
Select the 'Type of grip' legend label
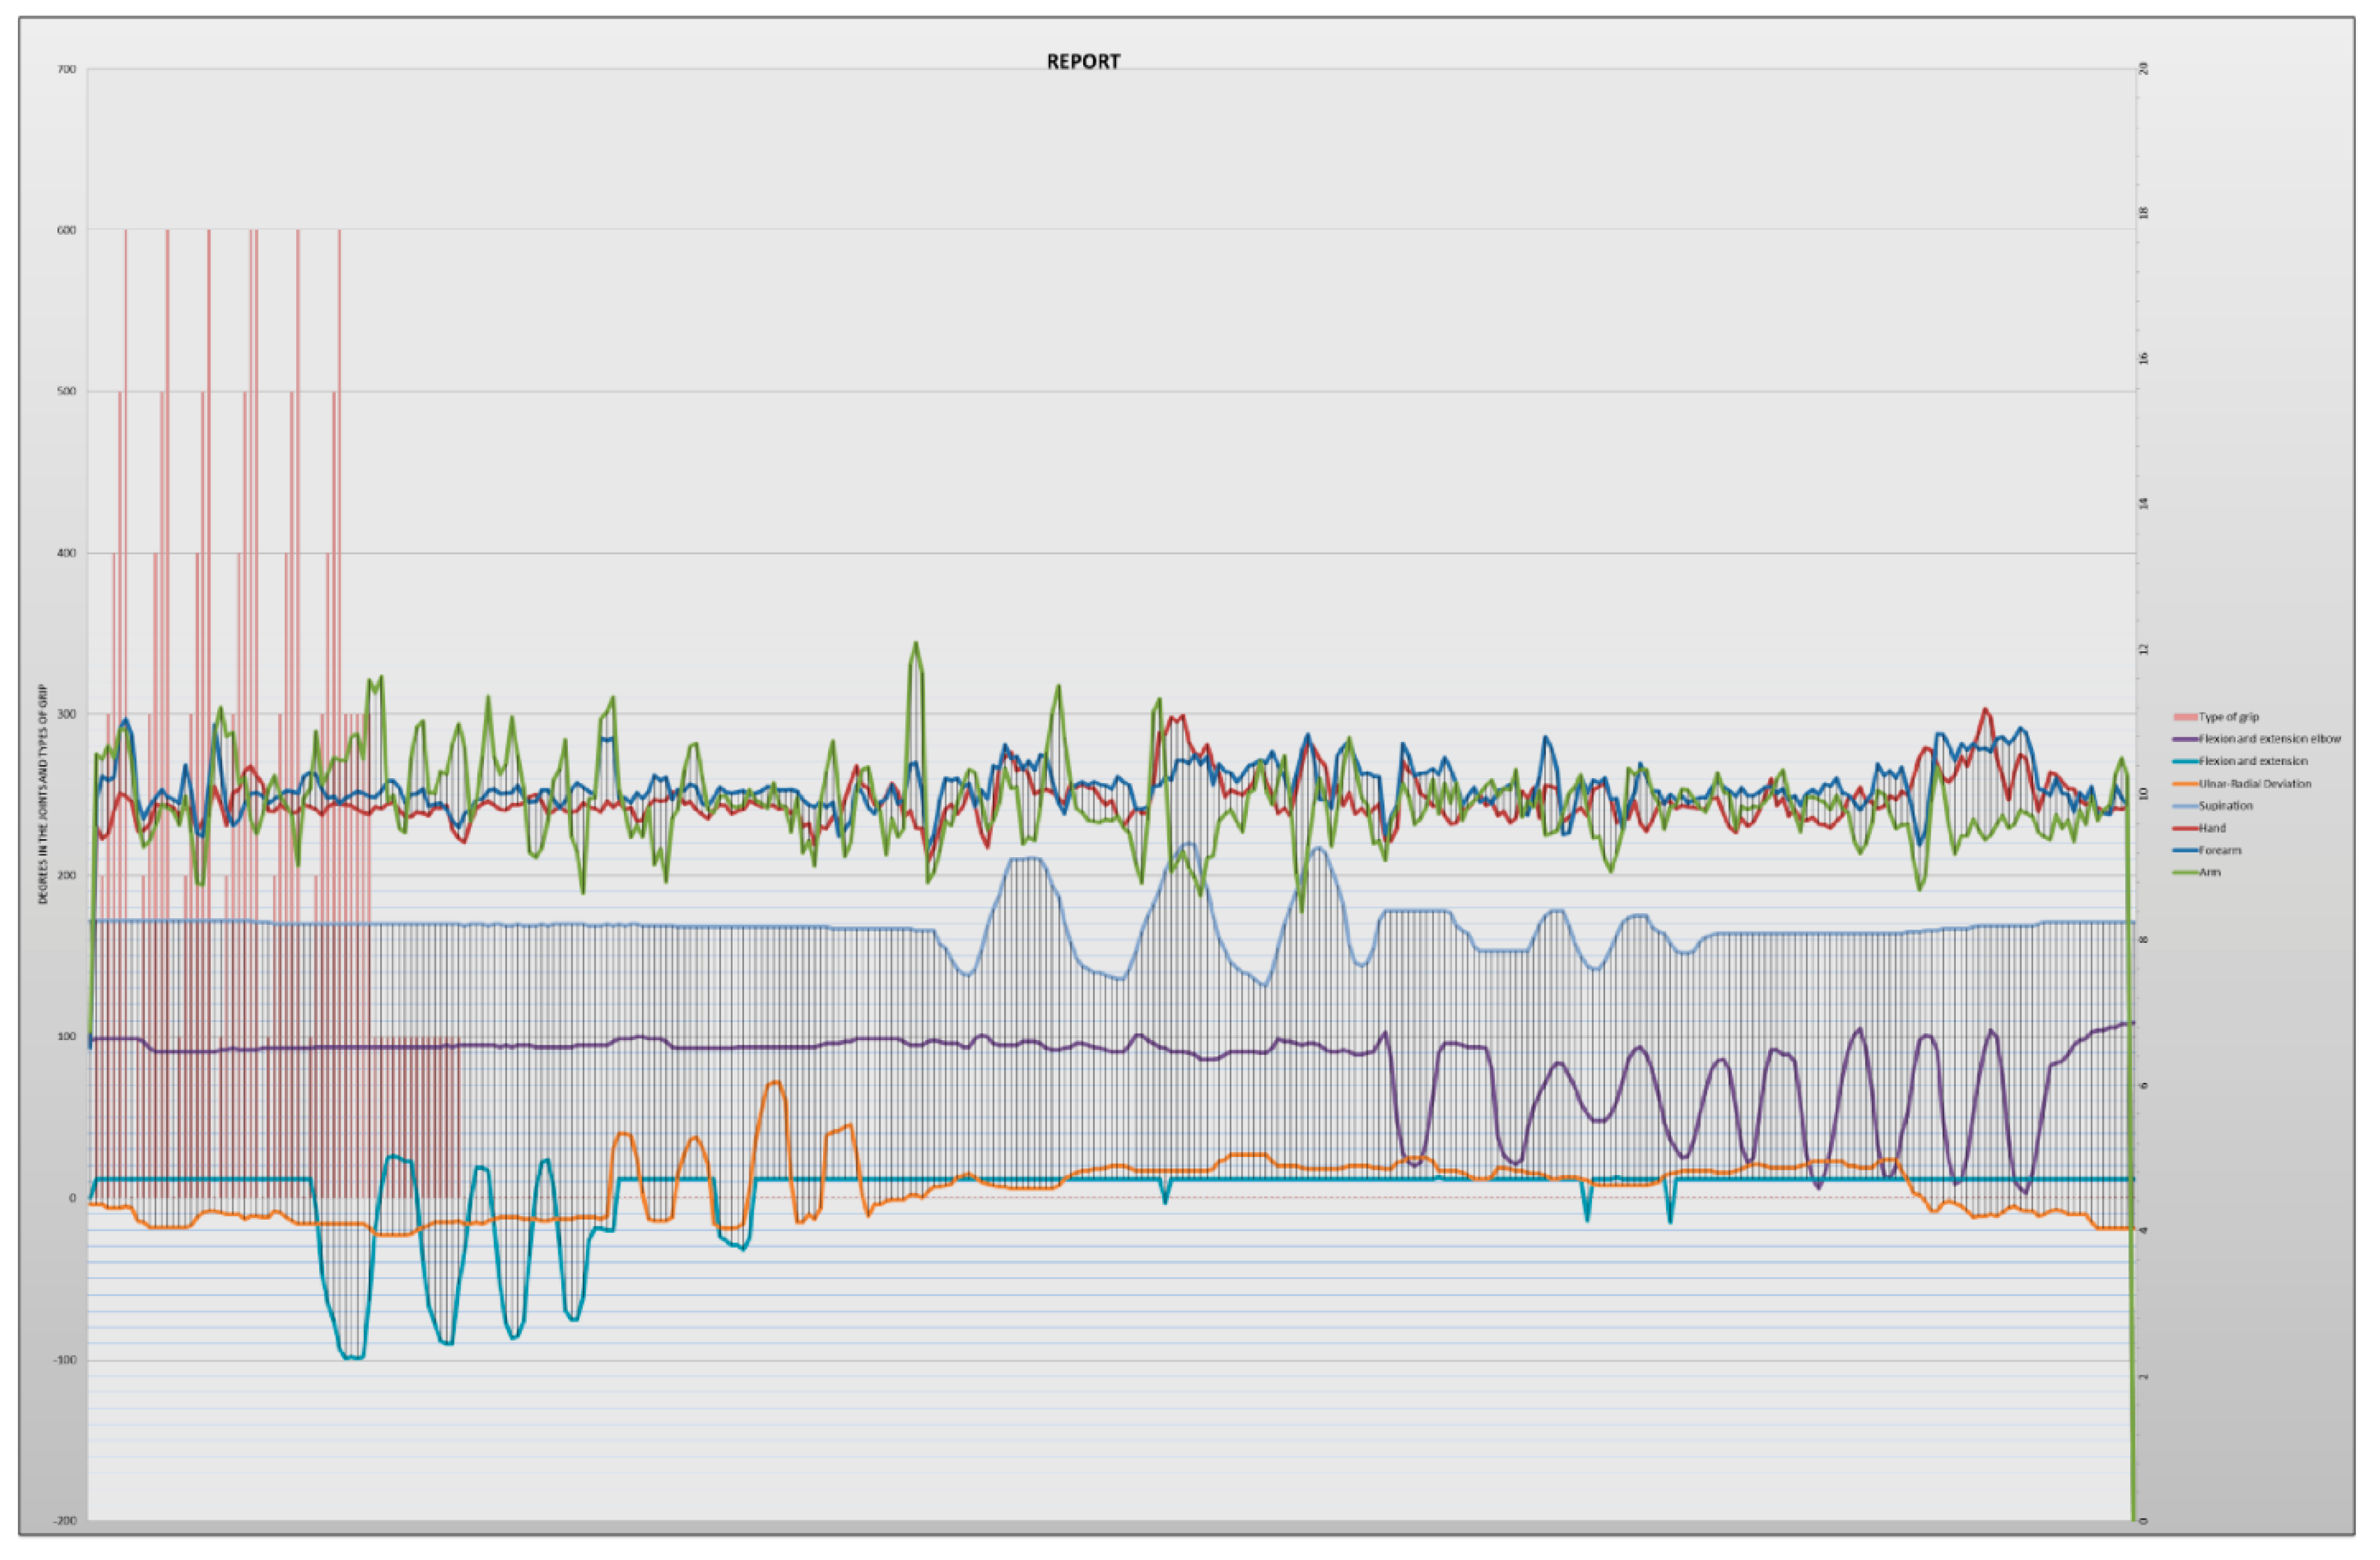[x=2228, y=717]
